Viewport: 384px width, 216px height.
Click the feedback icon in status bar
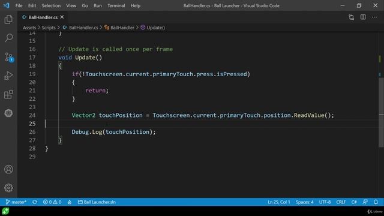tap(365, 202)
